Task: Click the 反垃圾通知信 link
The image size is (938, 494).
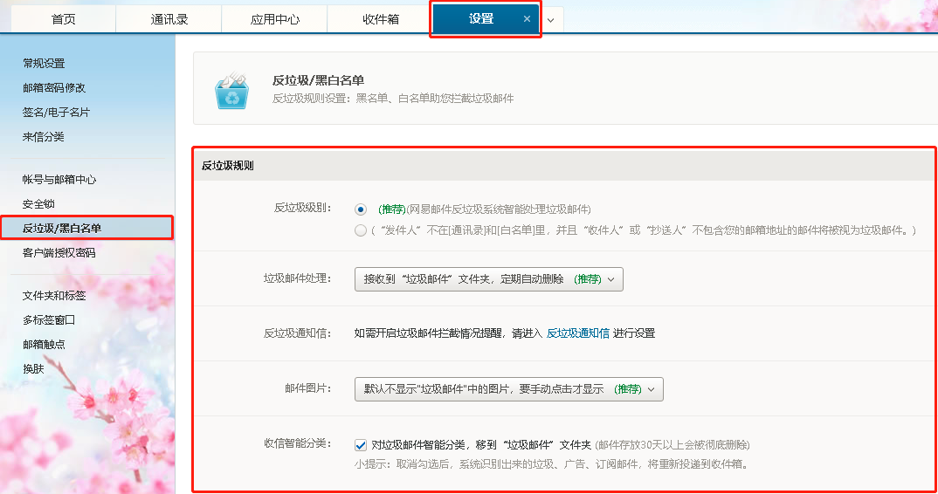Action: (x=578, y=333)
